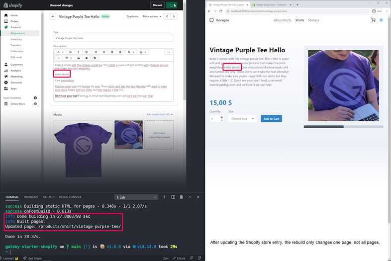The width and height of the screenshot is (391, 261).
Task: Discard the unsaved changes
Action: (x=157, y=5)
